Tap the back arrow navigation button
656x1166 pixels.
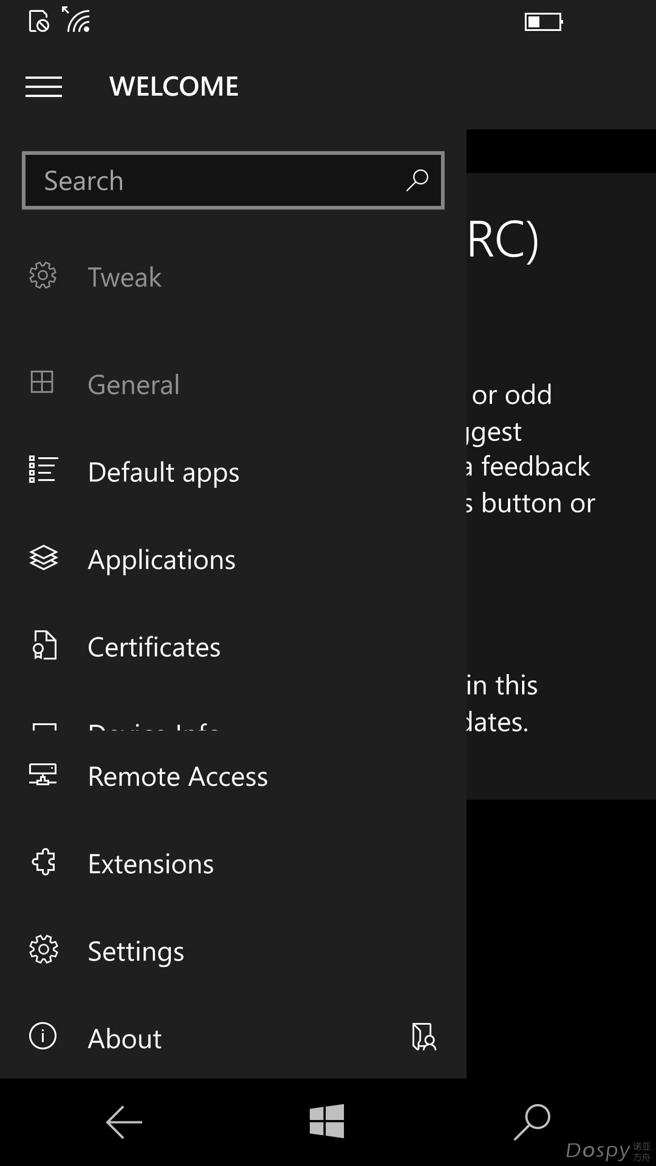coord(124,1122)
